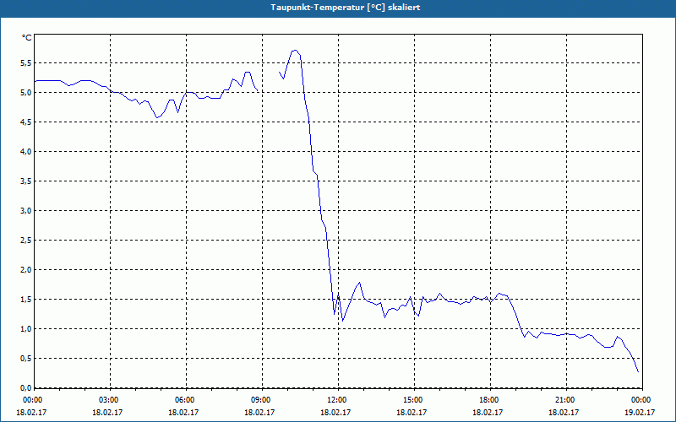Click the title 'Taupunkt-Temperatur [°C] skaliert'
The width and height of the screenshot is (676, 422).
(345, 8)
